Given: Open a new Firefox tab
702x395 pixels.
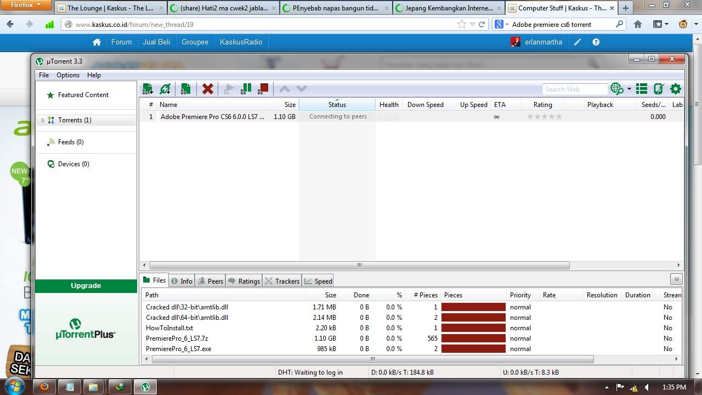Looking at the screenshot, I should (x=626, y=8).
